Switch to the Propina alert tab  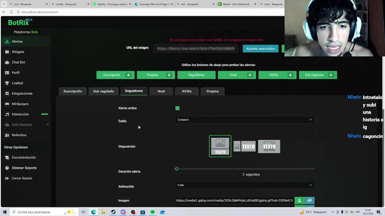[x=213, y=91]
